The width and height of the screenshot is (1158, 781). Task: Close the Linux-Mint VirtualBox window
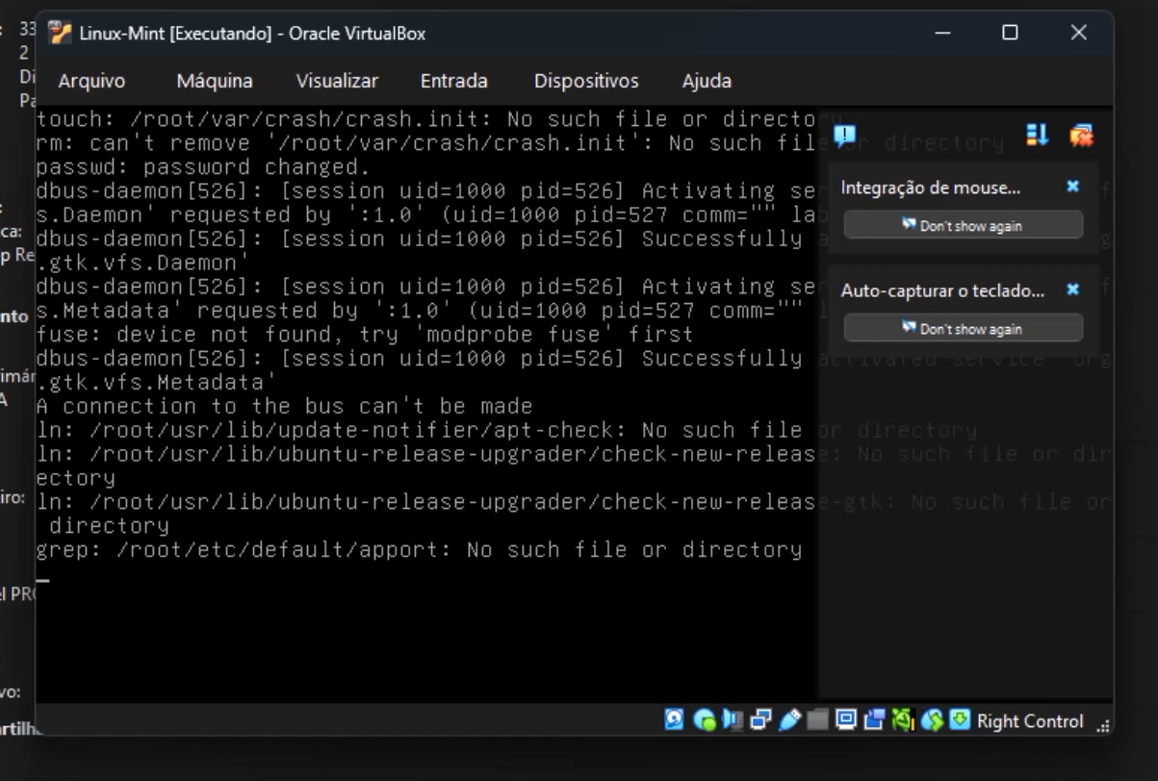click(x=1079, y=33)
